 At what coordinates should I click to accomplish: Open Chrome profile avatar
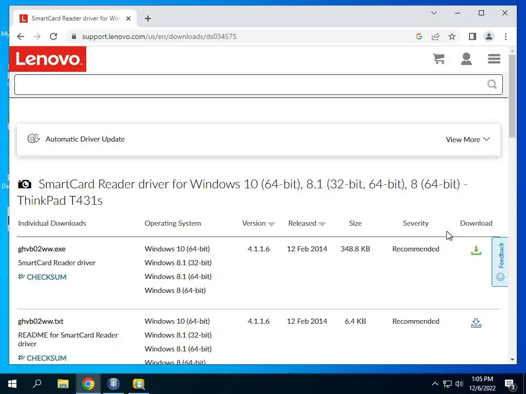coord(489,36)
